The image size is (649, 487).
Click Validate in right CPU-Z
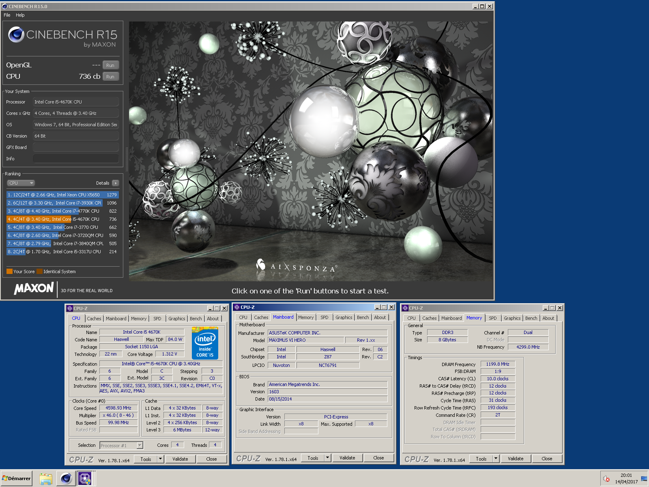516,459
